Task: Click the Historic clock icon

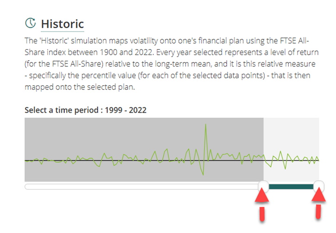Action: (31, 23)
